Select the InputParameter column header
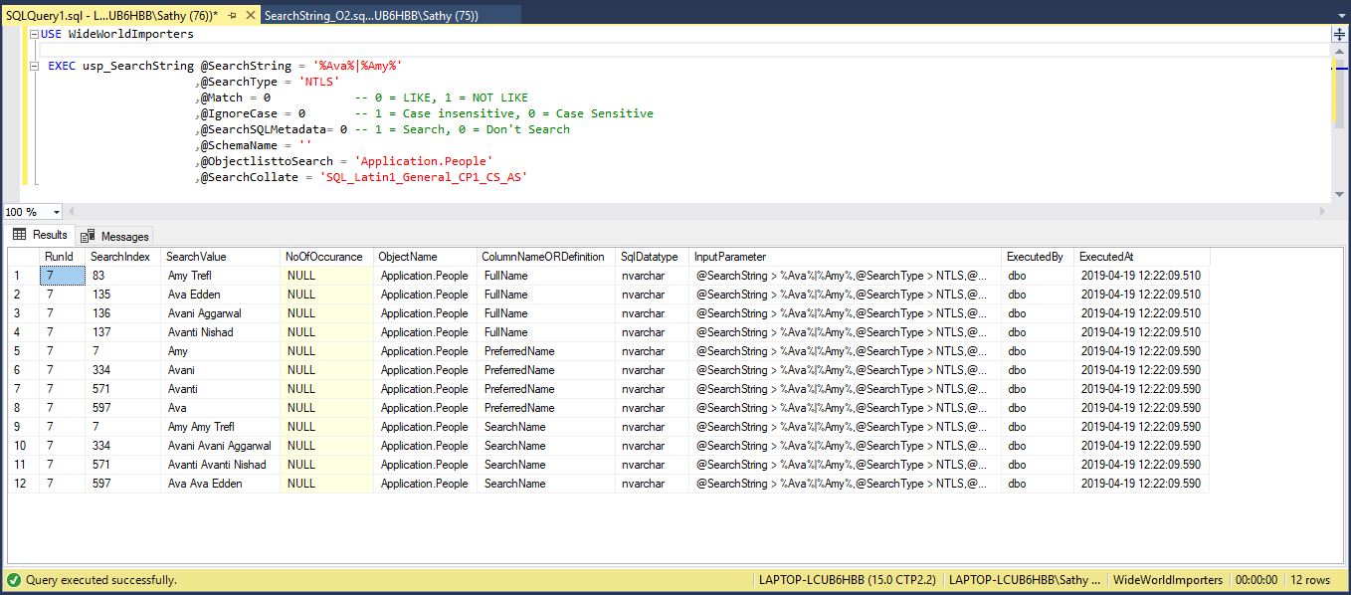The image size is (1351, 595). coord(845,257)
